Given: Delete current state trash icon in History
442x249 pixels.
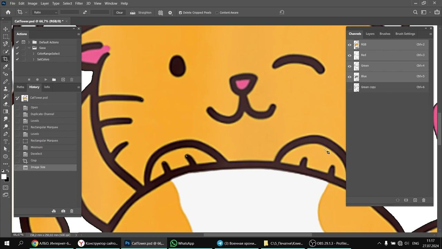Looking at the screenshot, I should (x=72, y=211).
